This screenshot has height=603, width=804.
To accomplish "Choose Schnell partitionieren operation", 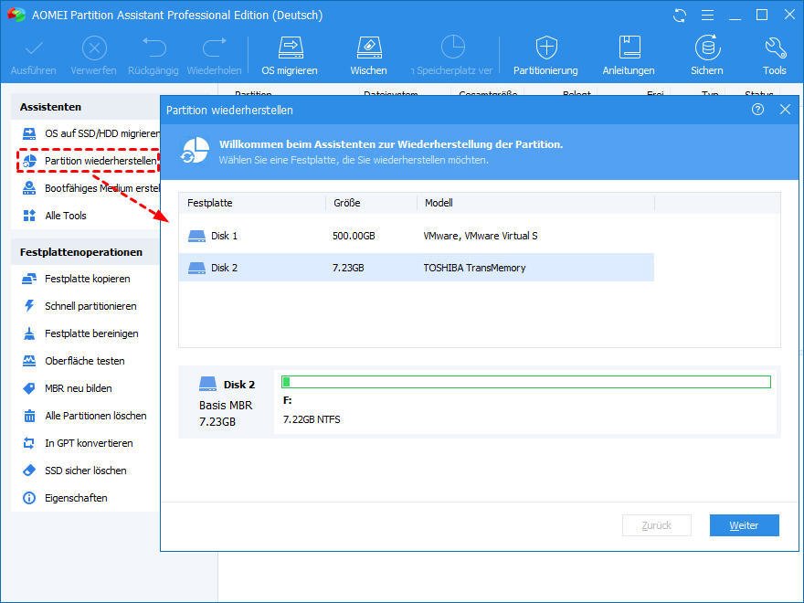I will [x=79, y=307].
